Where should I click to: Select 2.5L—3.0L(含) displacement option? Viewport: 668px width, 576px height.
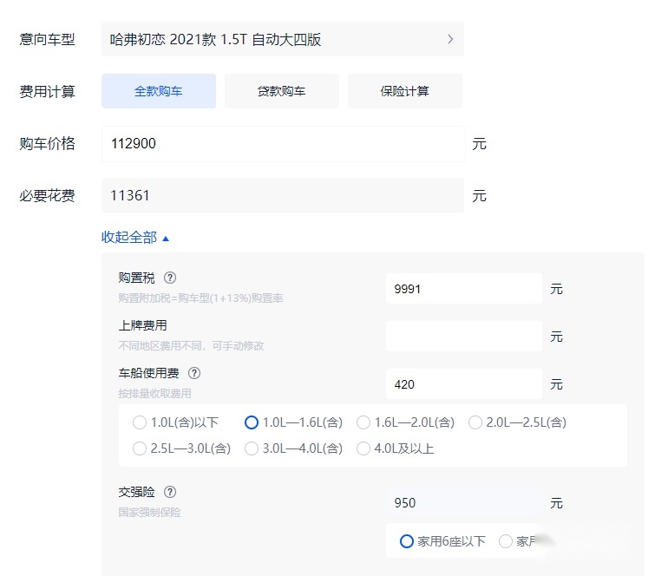point(181,448)
